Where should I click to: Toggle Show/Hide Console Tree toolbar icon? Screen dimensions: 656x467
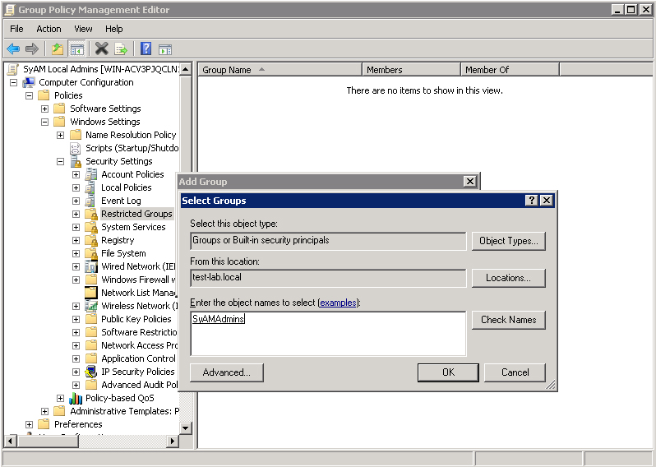pos(76,49)
